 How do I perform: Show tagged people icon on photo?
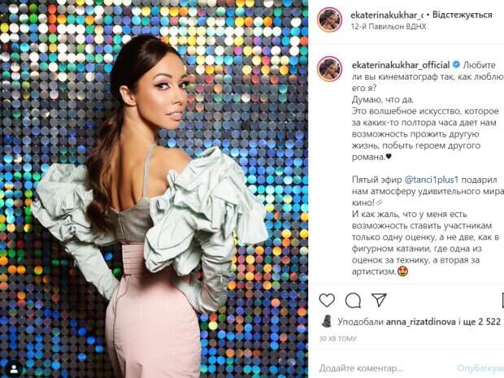[14, 368]
